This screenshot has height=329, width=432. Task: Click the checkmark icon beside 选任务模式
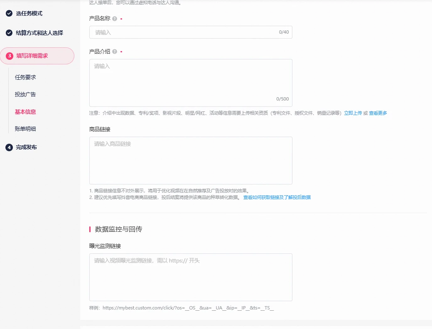tap(9, 13)
